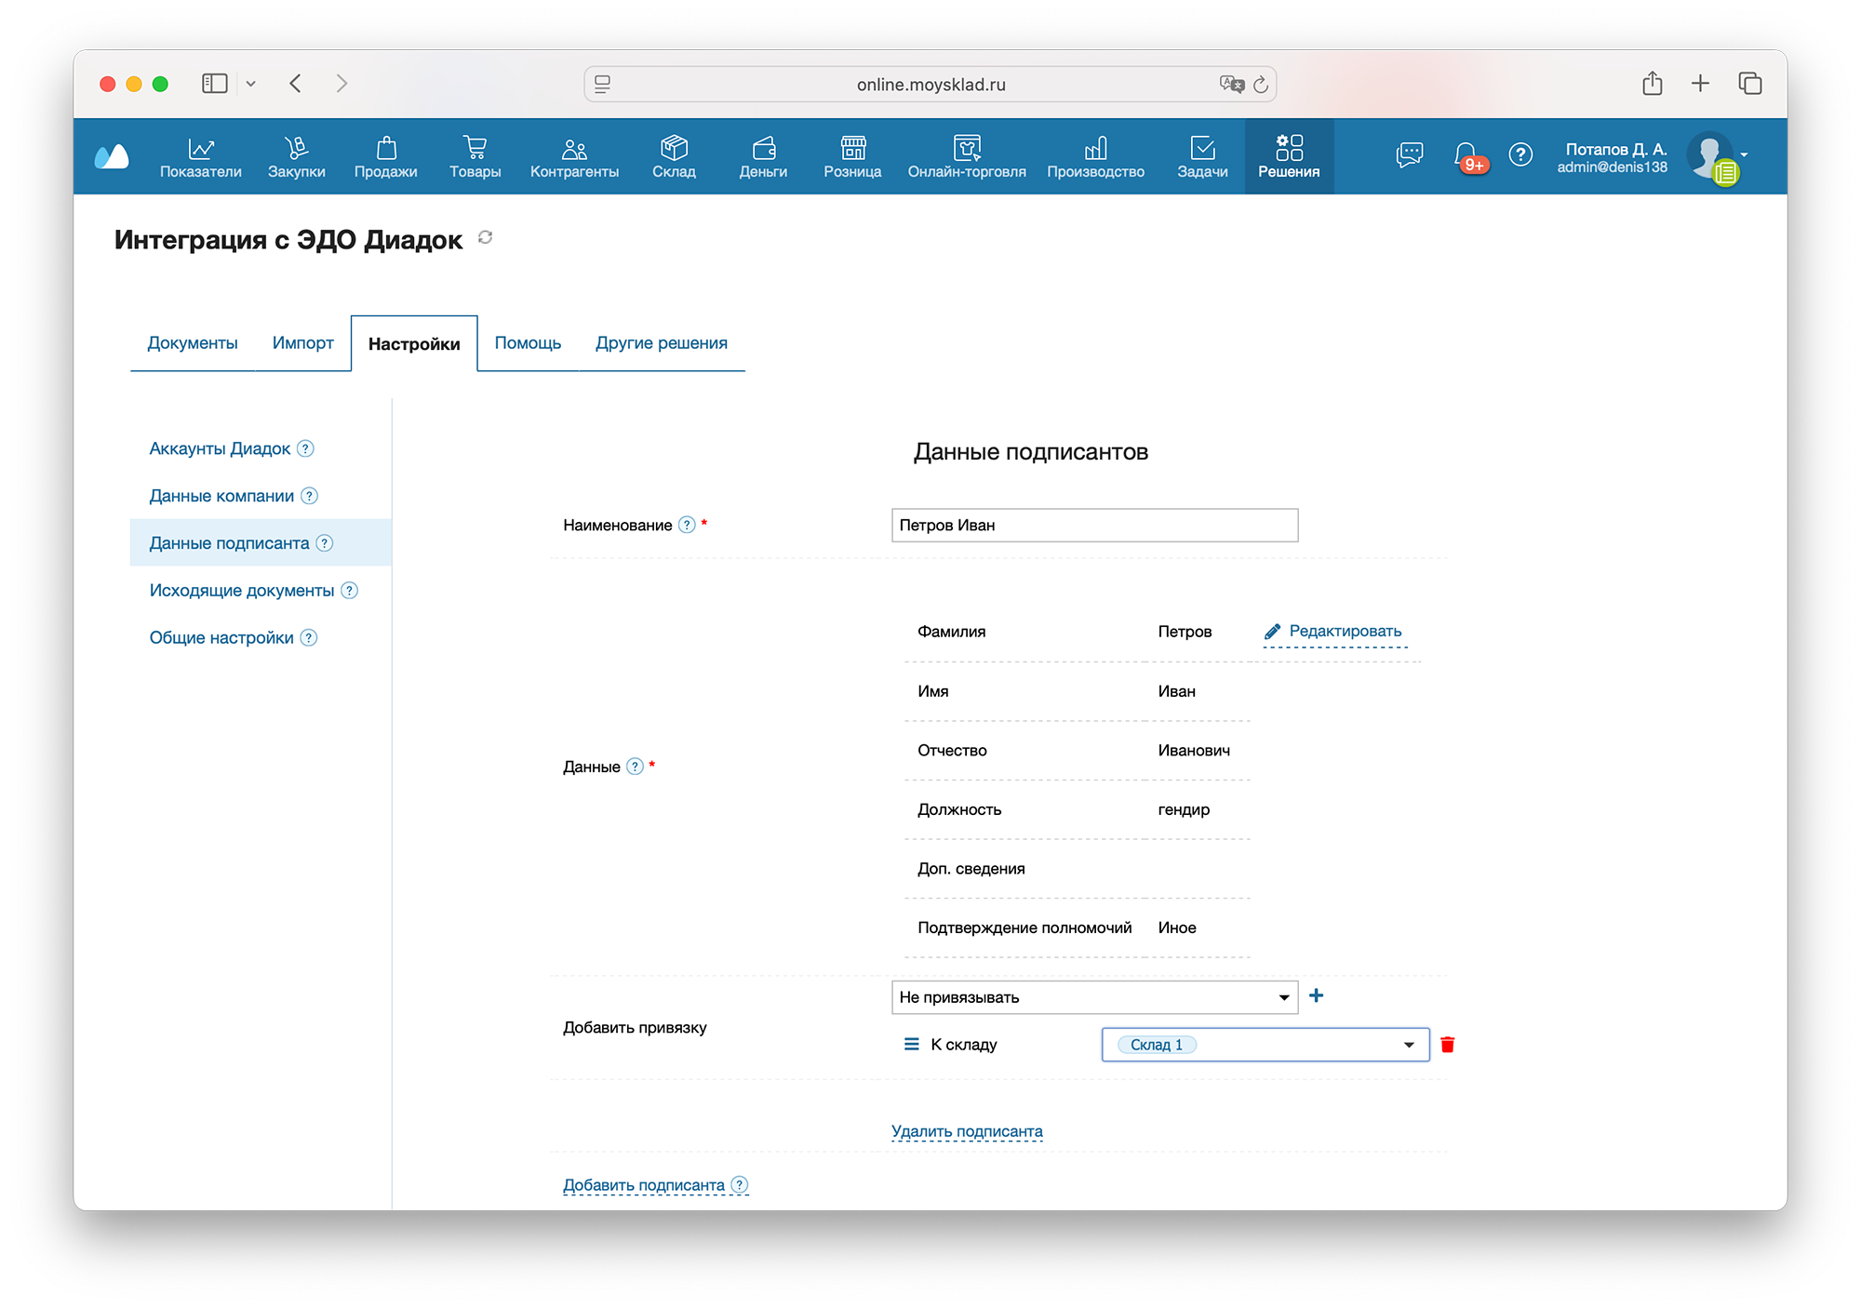Click help icon beside Аккаунты Диадок
Screen dimensions: 1861x1308
tap(305, 448)
